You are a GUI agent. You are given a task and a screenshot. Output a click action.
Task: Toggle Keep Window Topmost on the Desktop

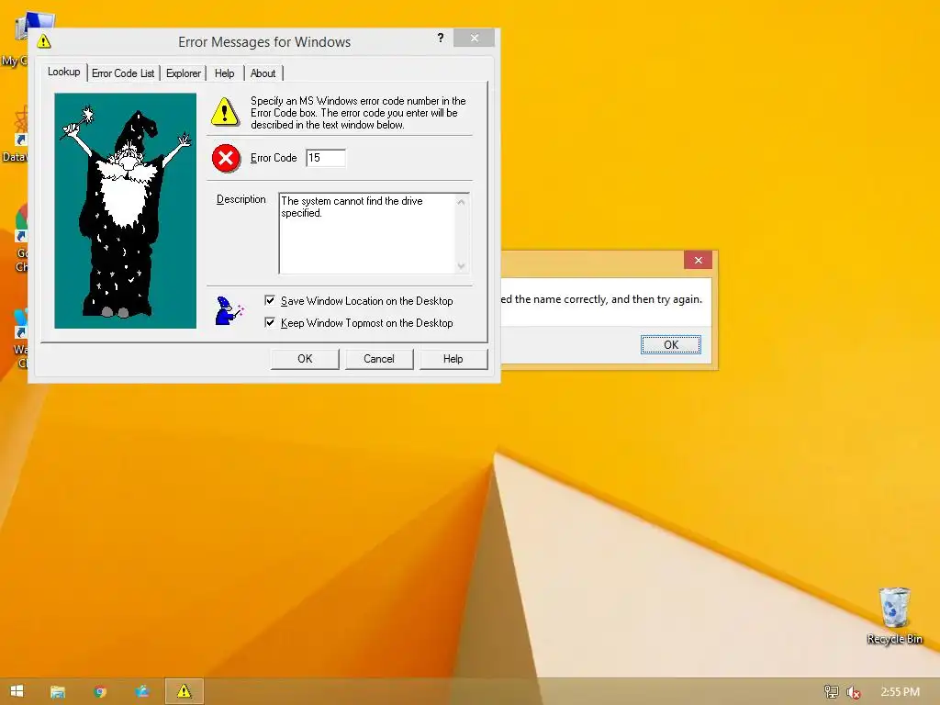tap(359, 323)
